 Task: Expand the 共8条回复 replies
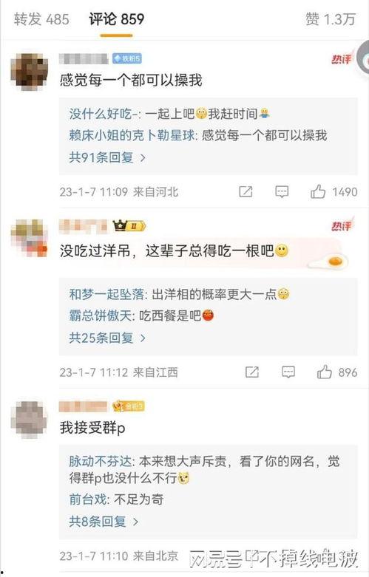(x=104, y=521)
